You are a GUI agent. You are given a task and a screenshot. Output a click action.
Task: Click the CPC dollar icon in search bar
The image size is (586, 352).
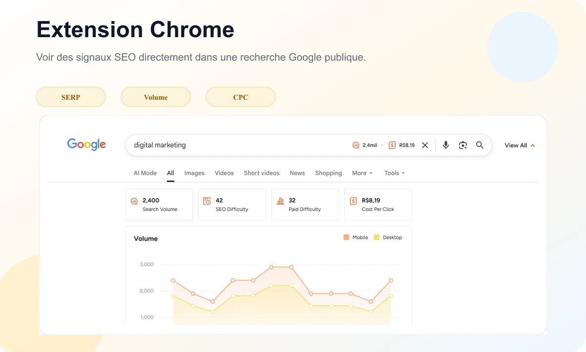click(392, 145)
